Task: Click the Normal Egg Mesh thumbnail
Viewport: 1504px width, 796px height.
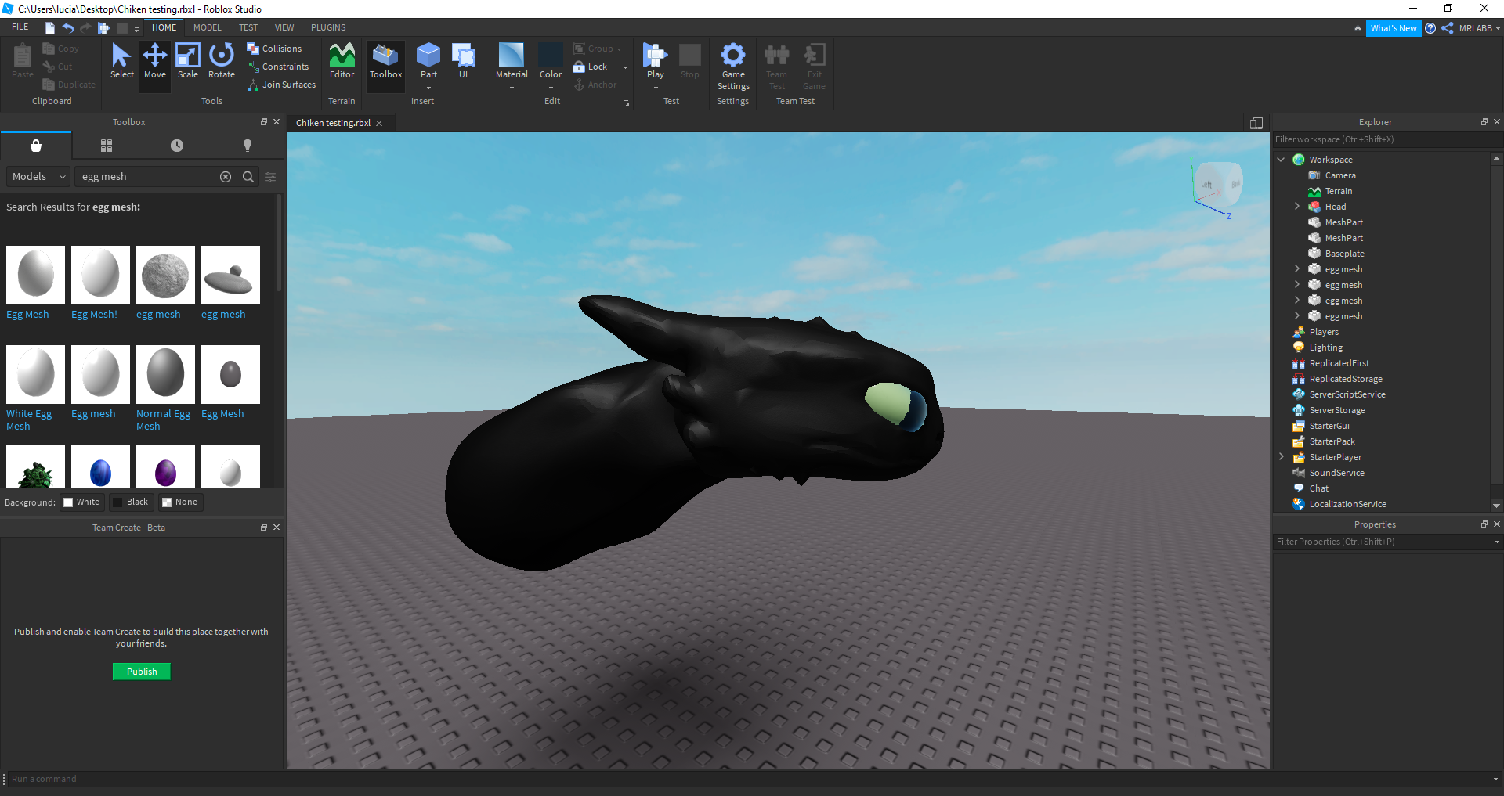Action: [x=165, y=374]
